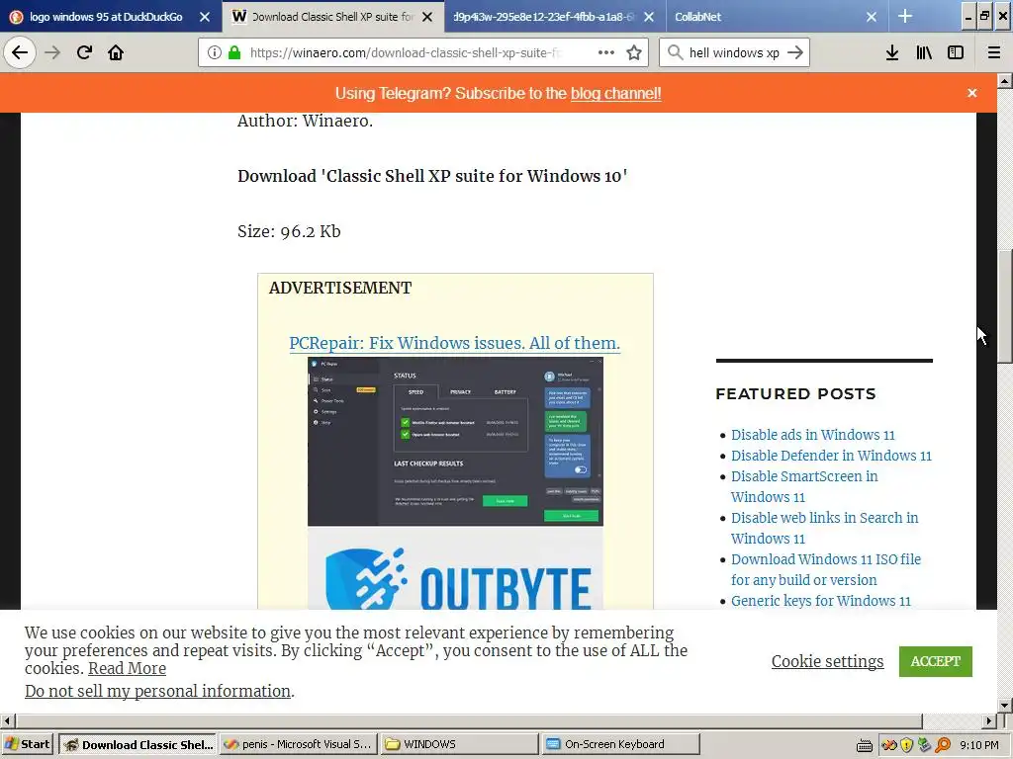
Task: Open the Downloads toolbar icon
Action: tap(892, 53)
